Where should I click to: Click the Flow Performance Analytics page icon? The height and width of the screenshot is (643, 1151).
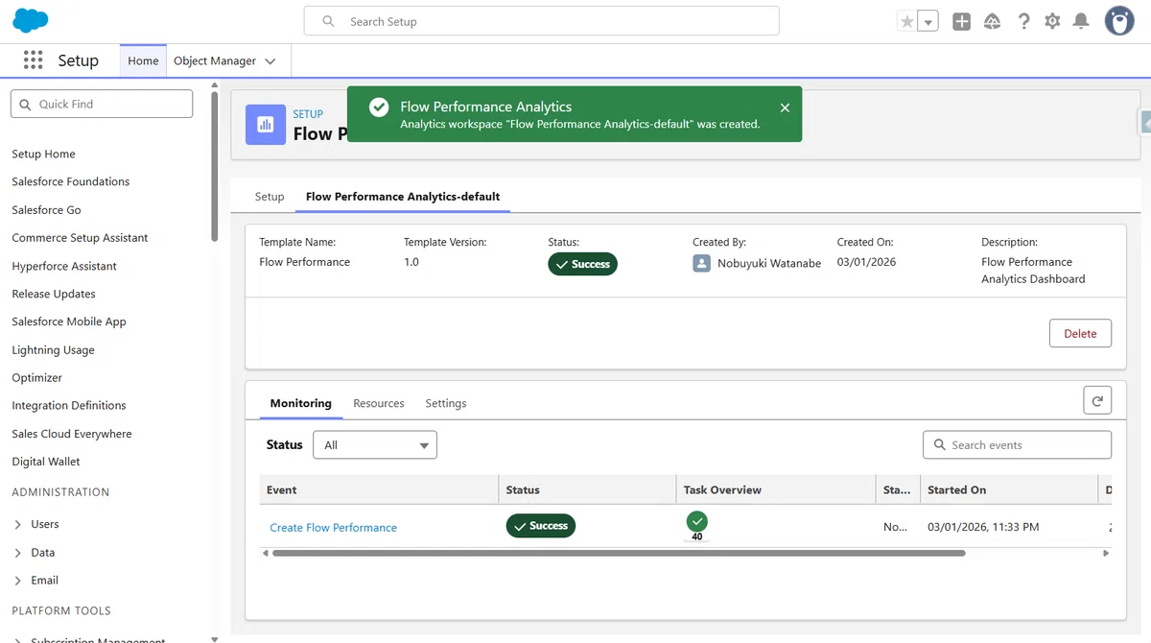click(266, 125)
